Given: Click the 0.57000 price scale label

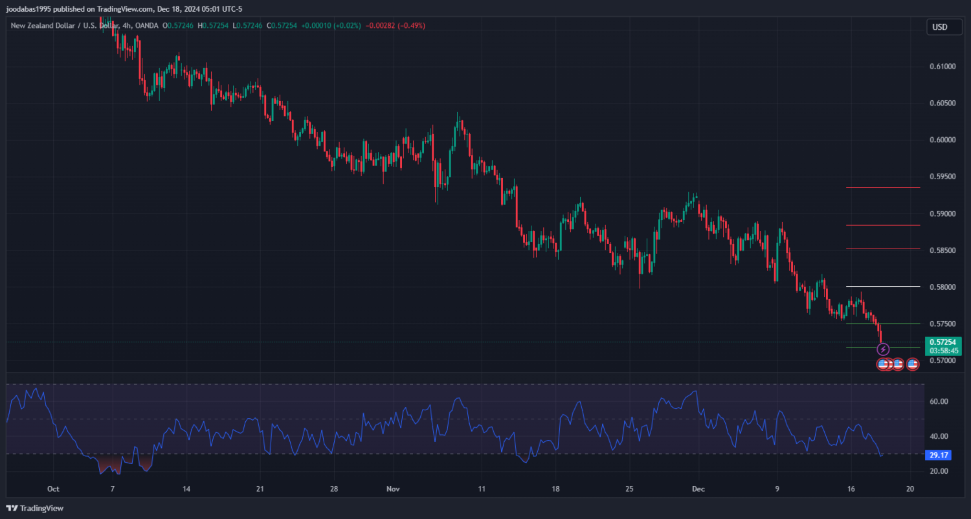Looking at the screenshot, I should pos(943,360).
